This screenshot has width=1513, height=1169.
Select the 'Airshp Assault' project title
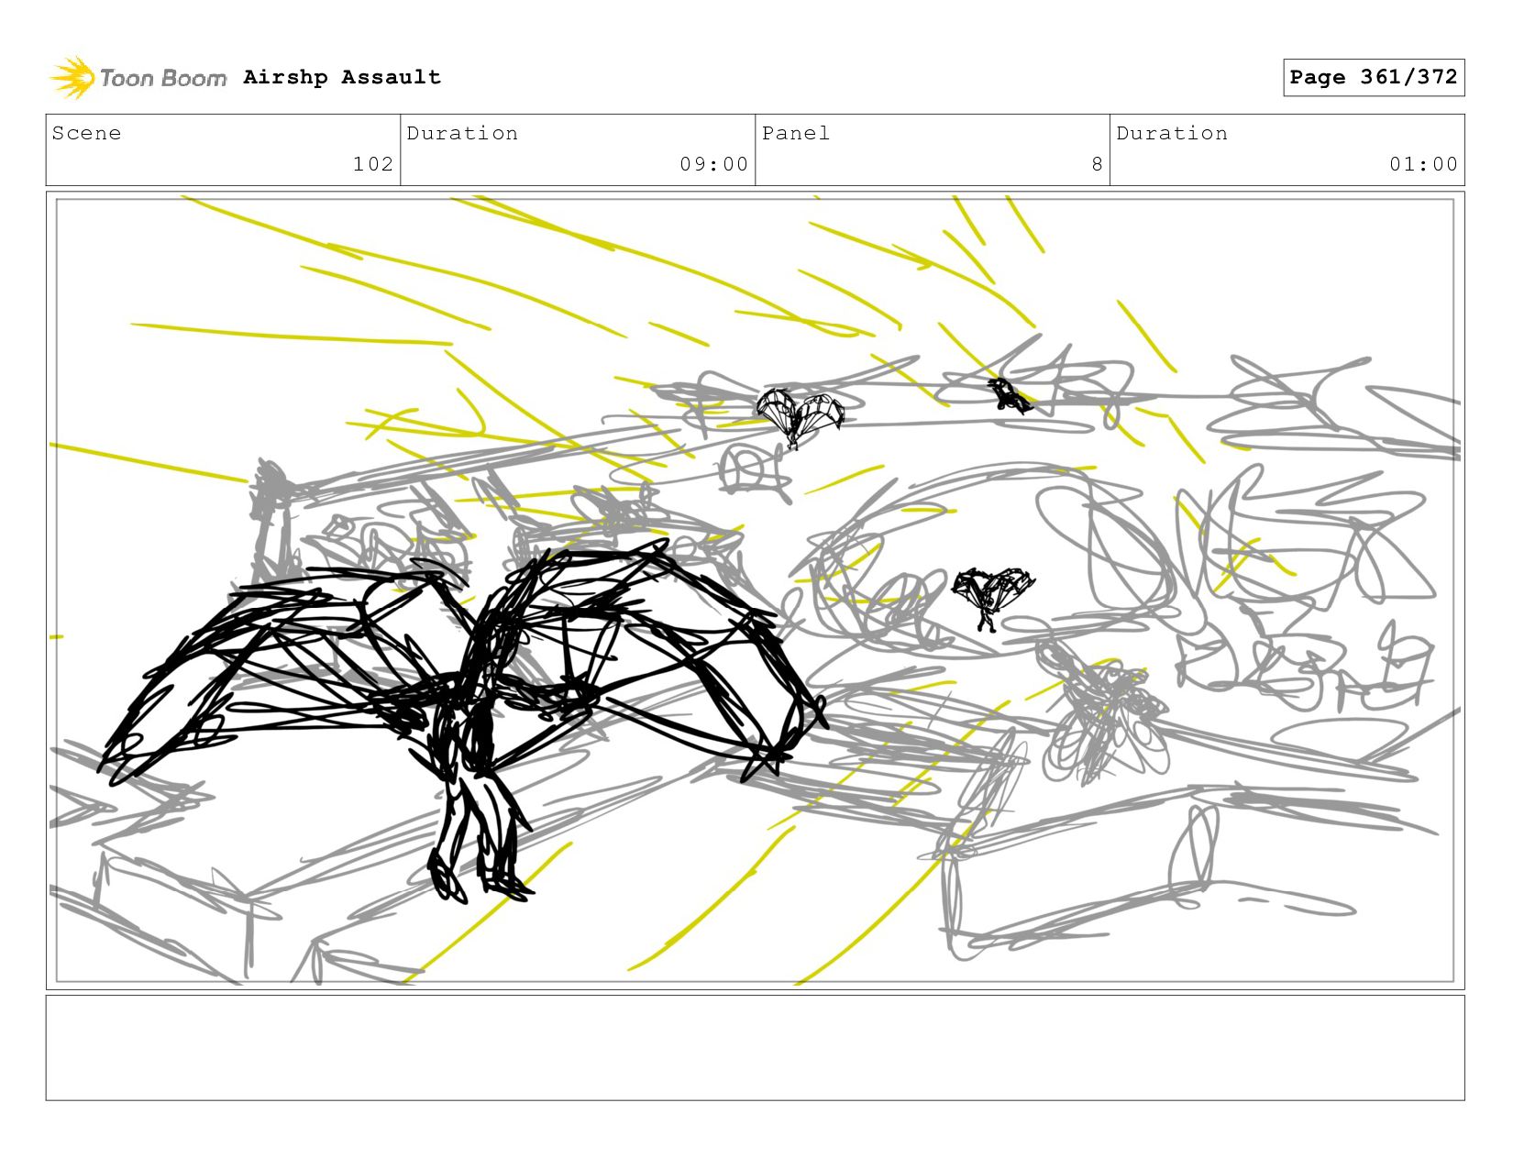coord(342,77)
